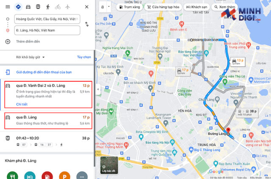Screen dimensions: 271x179
Task: Choose best travel mode icon
Action: pyautogui.click(x=18, y=7)
